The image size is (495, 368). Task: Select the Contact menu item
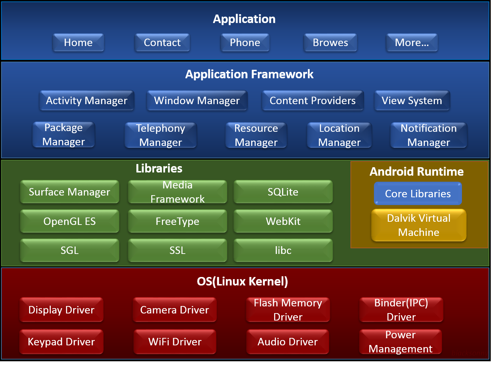pos(162,42)
